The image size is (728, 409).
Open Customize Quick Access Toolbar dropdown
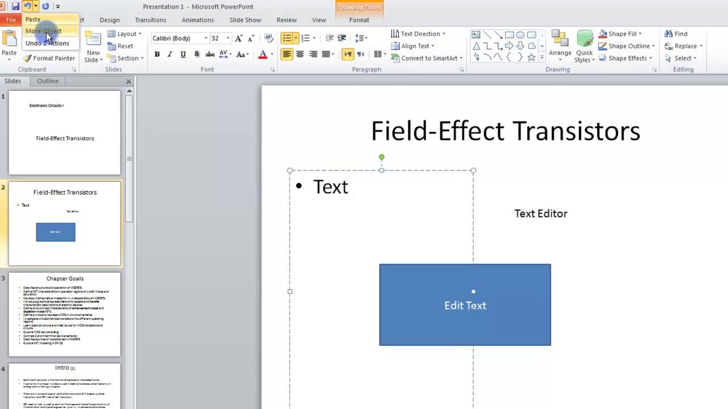point(57,7)
